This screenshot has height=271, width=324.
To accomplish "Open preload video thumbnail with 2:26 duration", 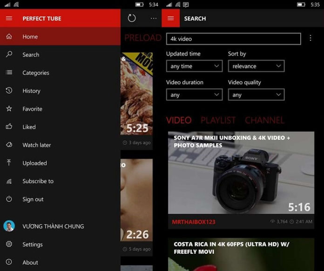I will point(136,200).
